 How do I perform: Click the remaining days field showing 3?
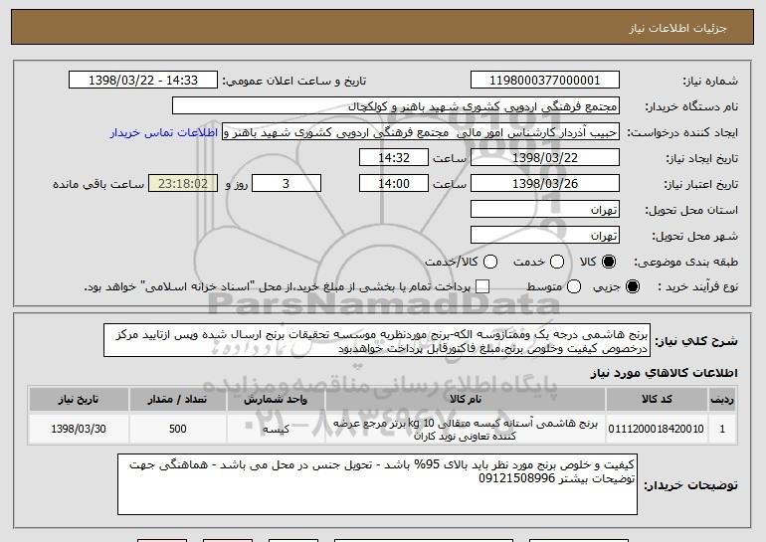[x=287, y=184]
